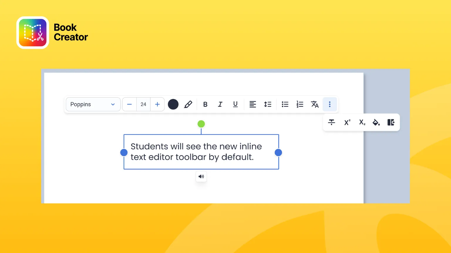Click the left blue resize handle of the text box
Viewport: 451px width, 253px height.
[124, 153]
